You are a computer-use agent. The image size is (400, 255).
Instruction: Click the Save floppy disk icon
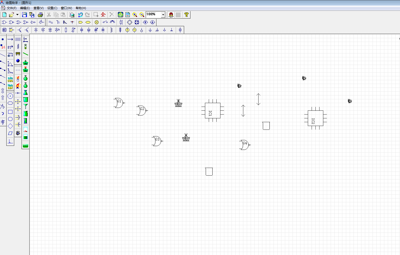point(24,15)
